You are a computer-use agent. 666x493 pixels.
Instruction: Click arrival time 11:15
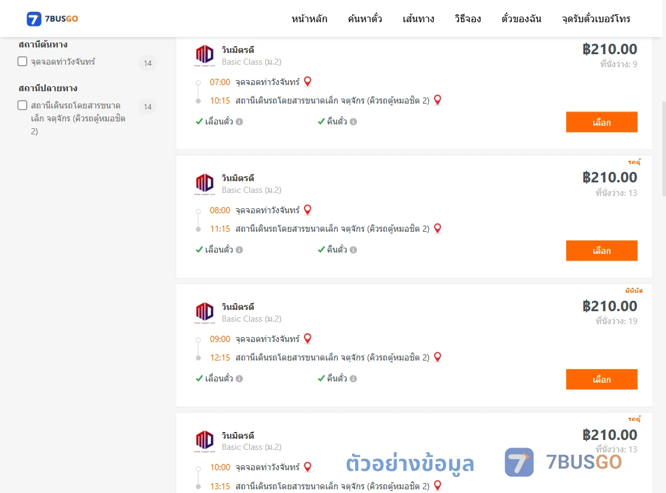point(220,229)
